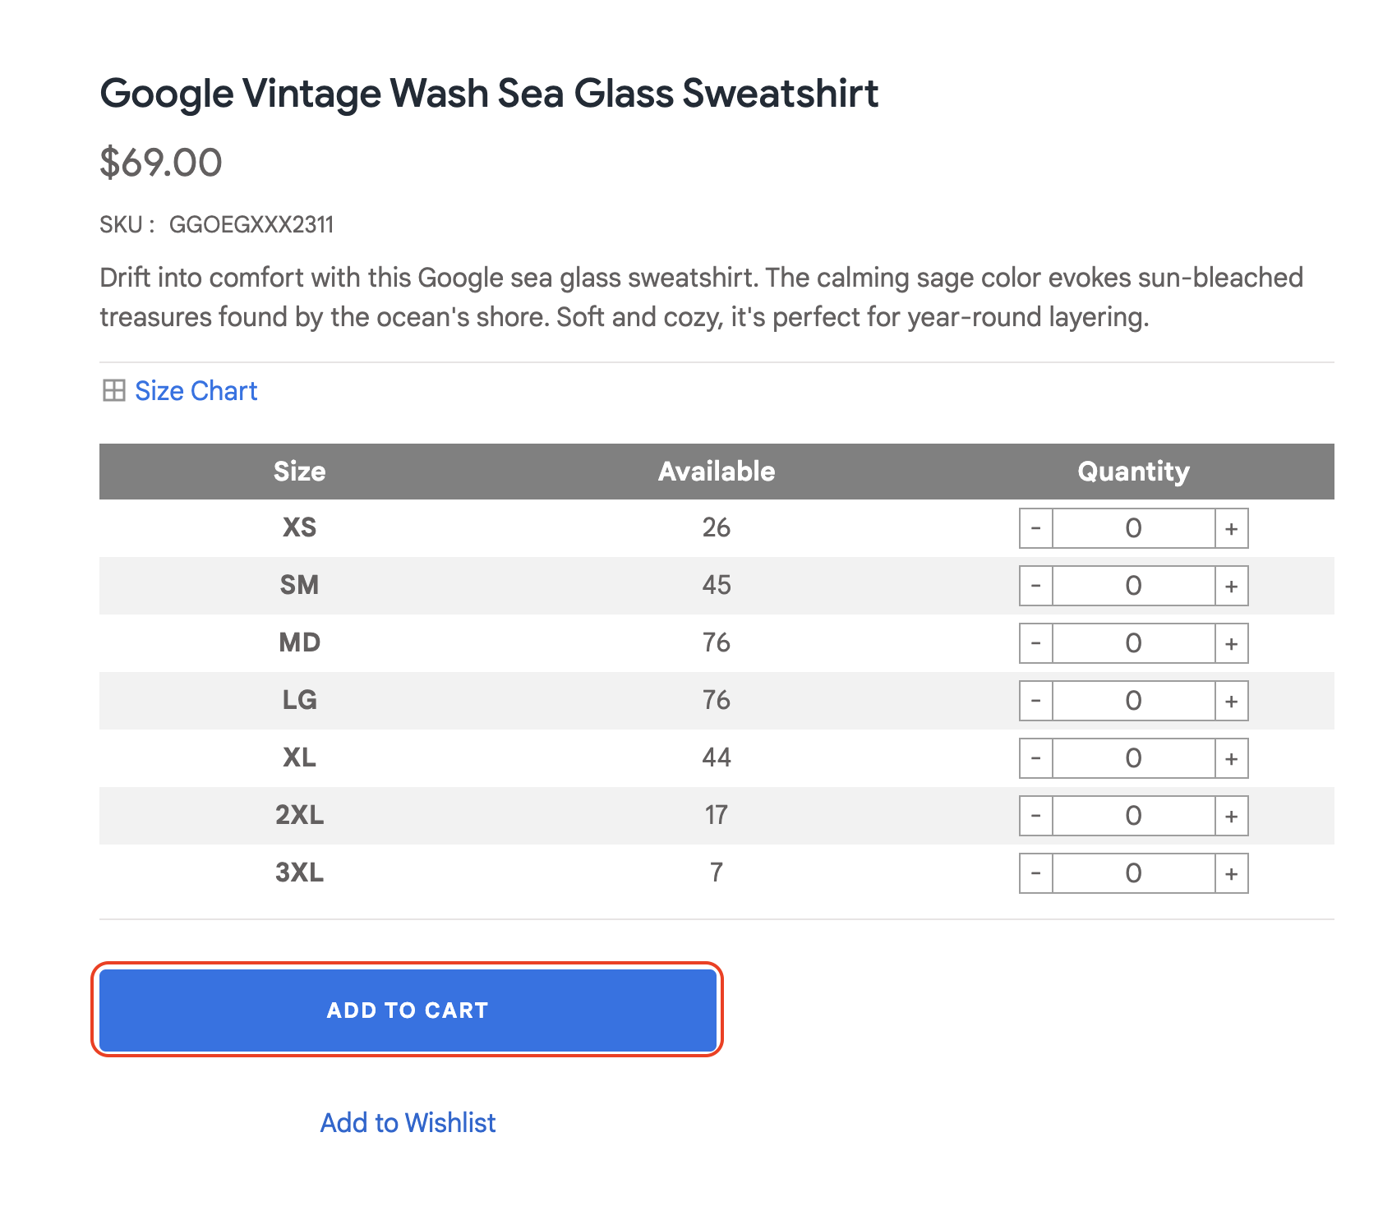Click the Size Chart grid icon
The width and height of the screenshot is (1392, 1206).
click(113, 390)
